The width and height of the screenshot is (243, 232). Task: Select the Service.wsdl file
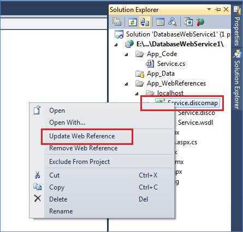[x=195, y=123]
